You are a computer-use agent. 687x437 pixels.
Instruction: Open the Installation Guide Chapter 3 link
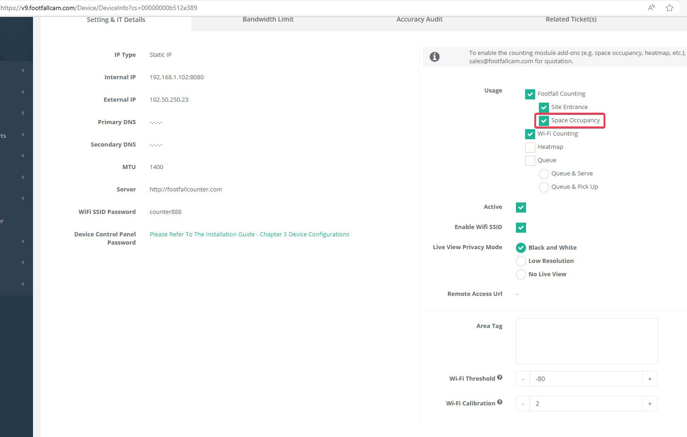tap(249, 234)
